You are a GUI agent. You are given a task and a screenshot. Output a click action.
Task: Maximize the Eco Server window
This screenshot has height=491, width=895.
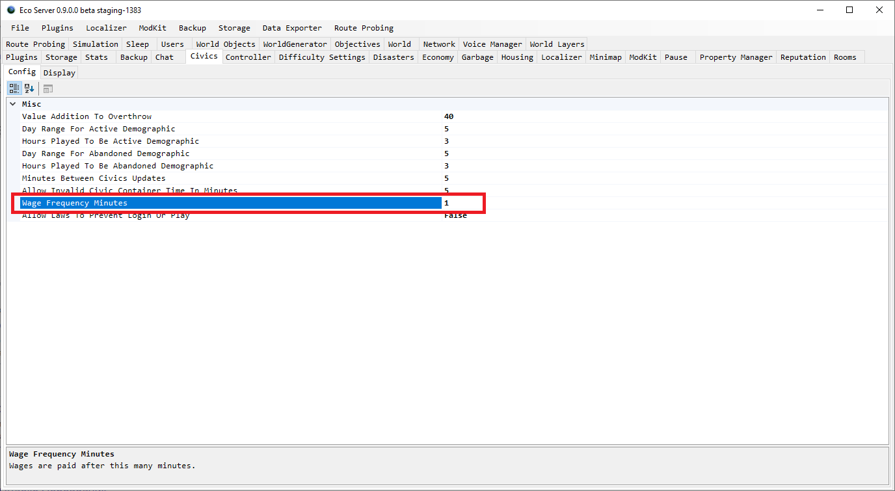coord(850,10)
